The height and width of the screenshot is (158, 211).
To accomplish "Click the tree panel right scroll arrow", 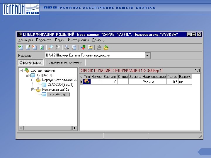I will point(75,128).
